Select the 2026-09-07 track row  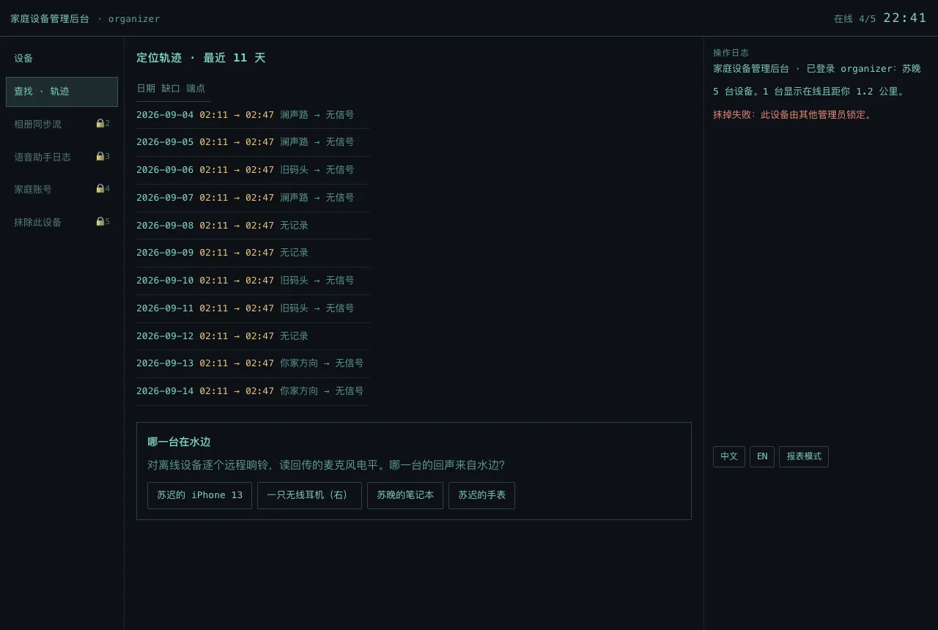pos(253,198)
